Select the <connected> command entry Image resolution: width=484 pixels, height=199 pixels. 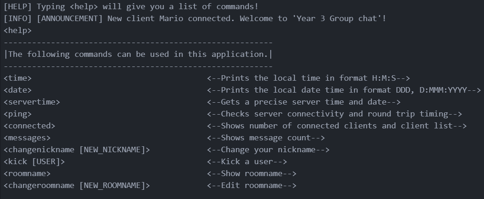click(x=29, y=126)
